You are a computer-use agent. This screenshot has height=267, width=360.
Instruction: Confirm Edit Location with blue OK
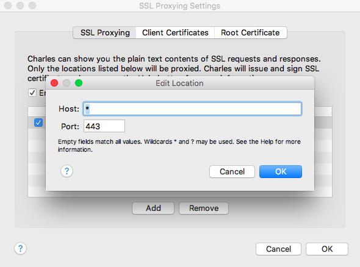(x=281, y=171)
